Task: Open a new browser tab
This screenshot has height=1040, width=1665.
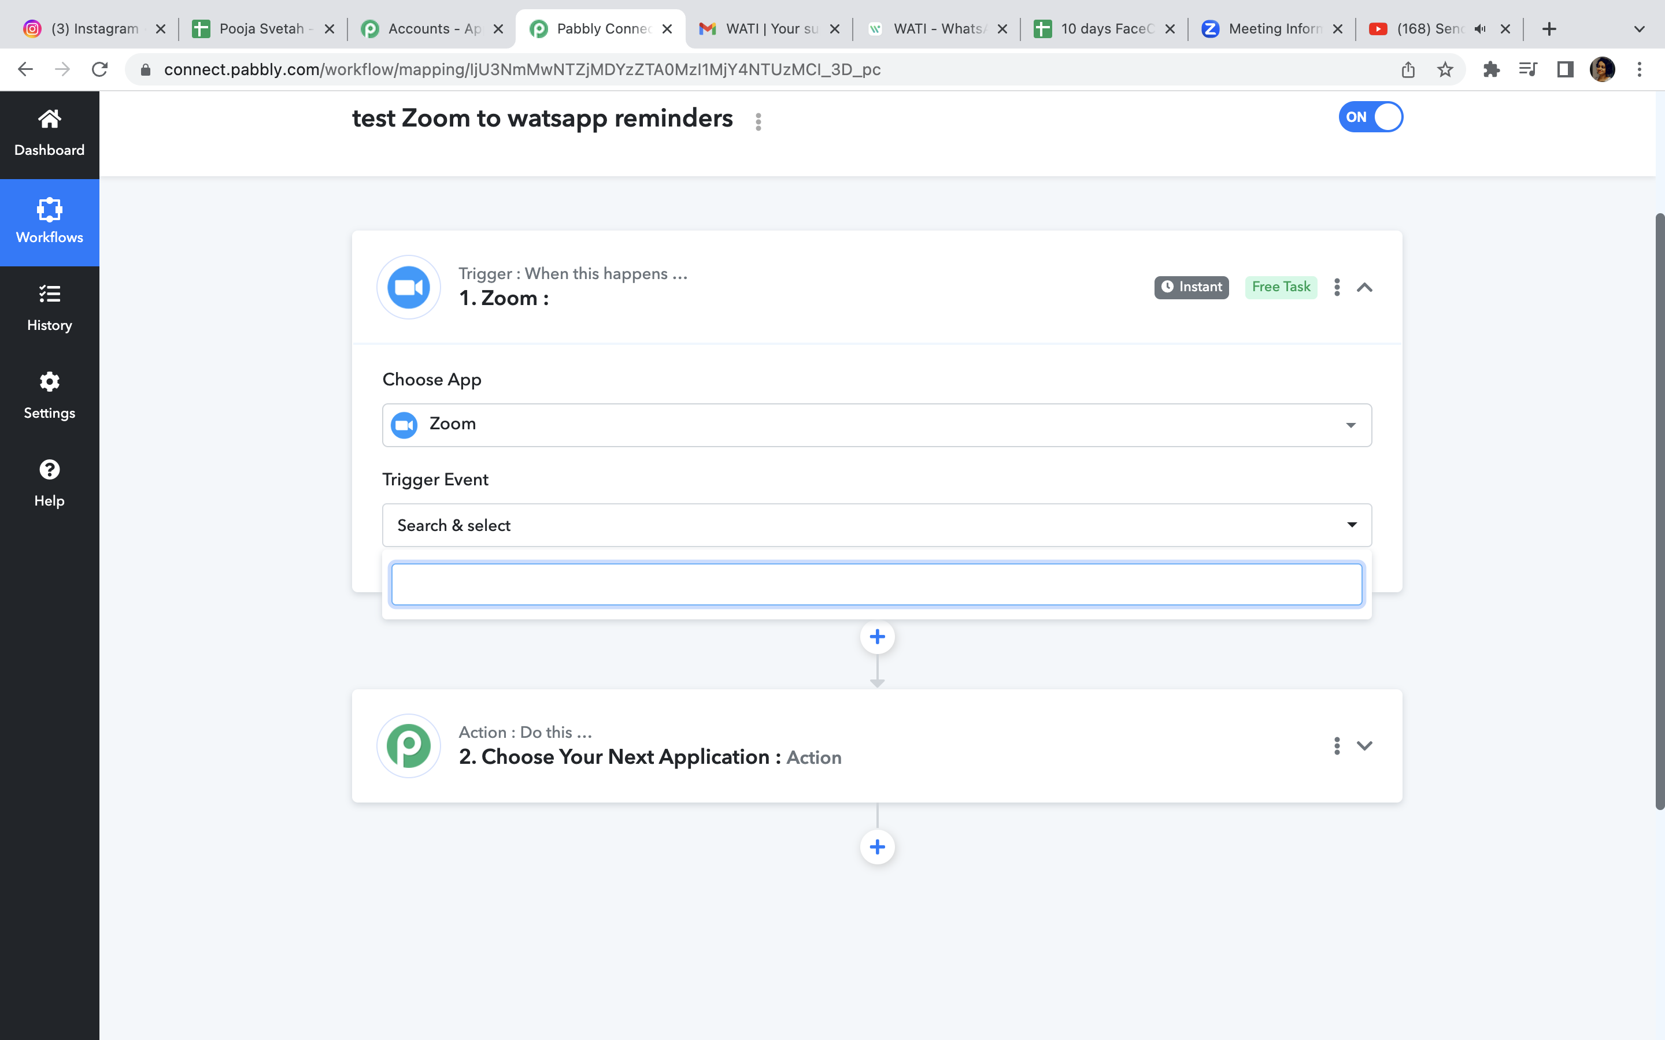Action: (1549, 29)
